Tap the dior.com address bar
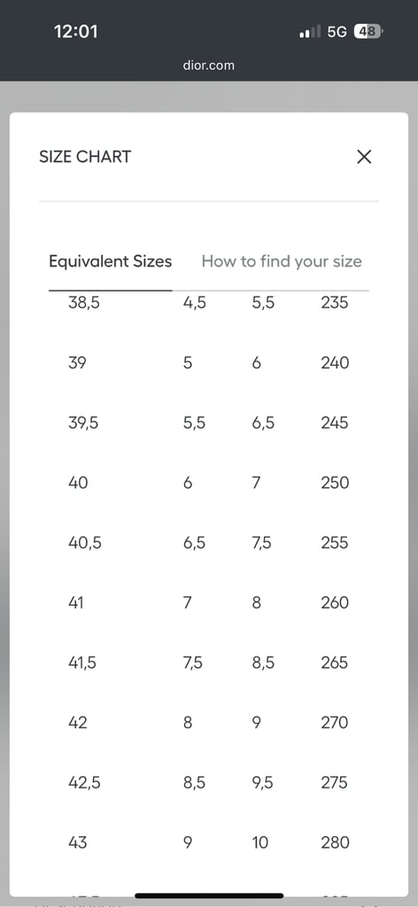Image resolution: width=418 pixels, height=907 pixels. (209, 66)
